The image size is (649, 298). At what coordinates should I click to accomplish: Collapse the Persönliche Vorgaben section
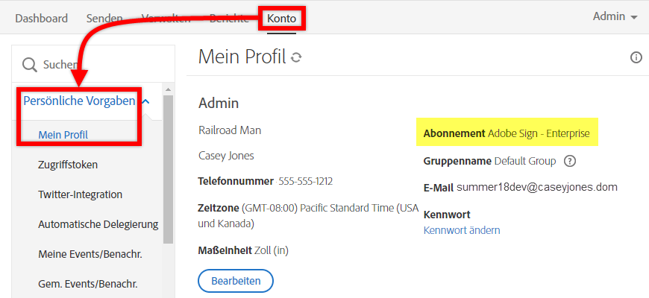click(x=146, y=101)
